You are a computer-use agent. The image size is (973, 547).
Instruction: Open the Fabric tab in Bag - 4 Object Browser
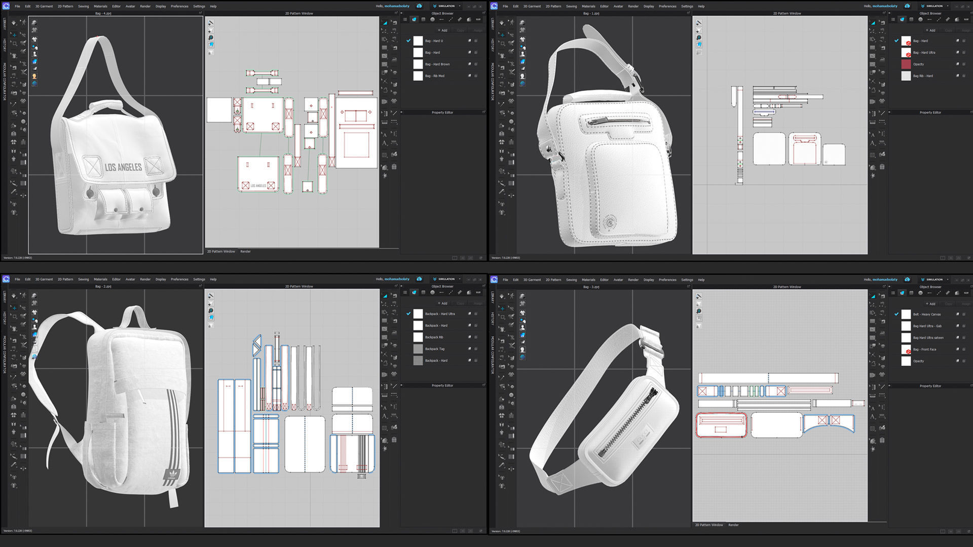(x=414, y=20)
